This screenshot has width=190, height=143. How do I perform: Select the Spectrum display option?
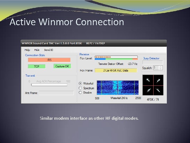click(80, 88)
